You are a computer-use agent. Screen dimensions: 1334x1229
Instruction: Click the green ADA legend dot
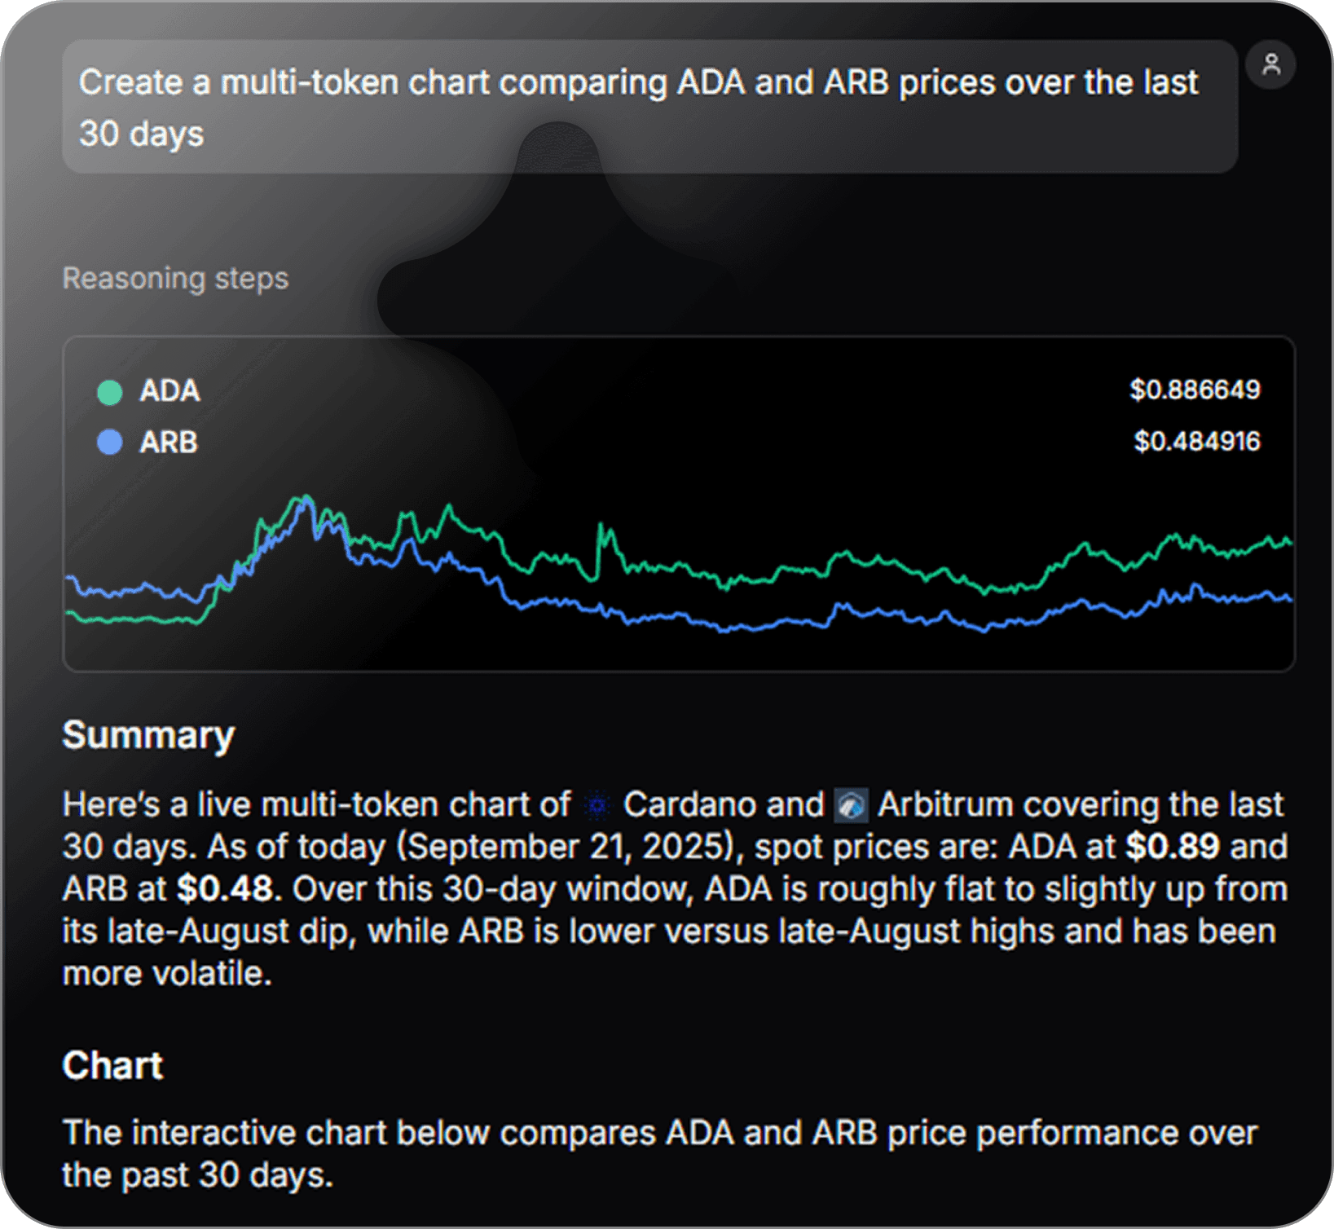click(x=110, y=392)
